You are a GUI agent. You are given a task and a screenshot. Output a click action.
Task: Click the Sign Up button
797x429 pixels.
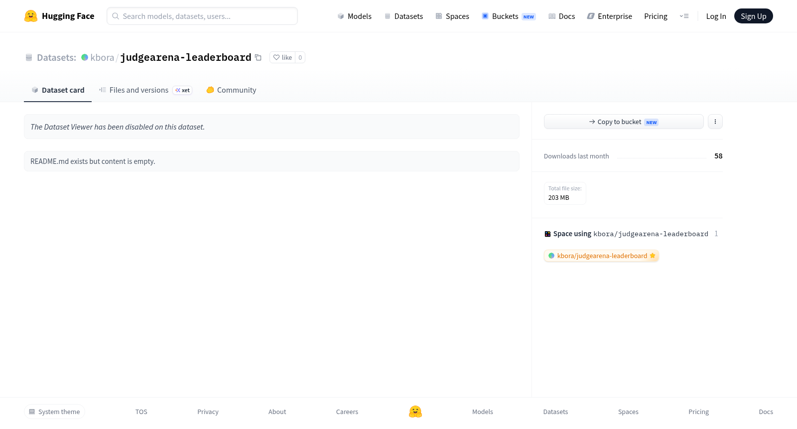point(753,16)
